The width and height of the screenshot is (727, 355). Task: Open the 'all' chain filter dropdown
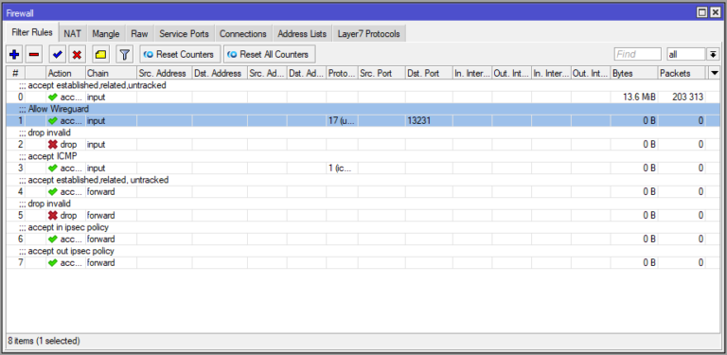[x=713, y=55]
